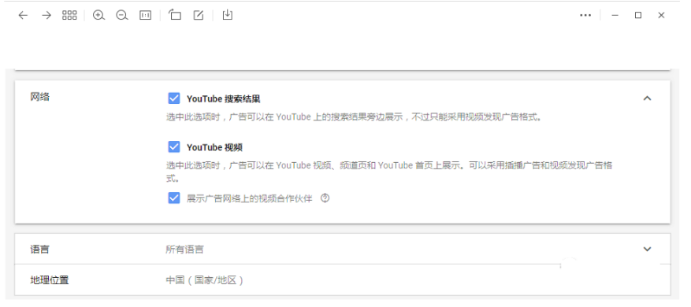Zoom in with magnifier plus icon
691x307 pixels.
tap(98, 16)
